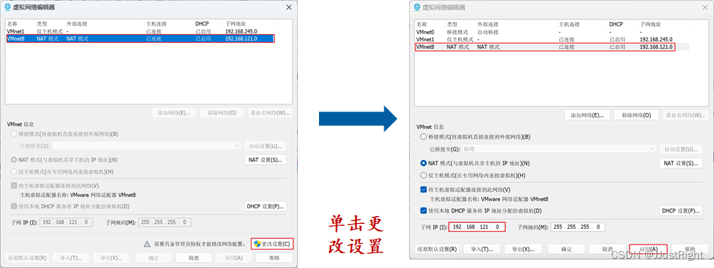Screen dimensions: 714x268
Task: Click the warning triangle icon in left window
Action: tap(147, 244)
